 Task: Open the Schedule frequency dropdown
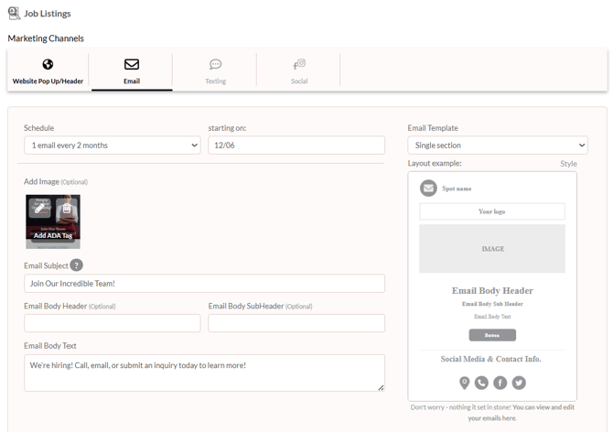pyautogui.click(x=112, y=146)
